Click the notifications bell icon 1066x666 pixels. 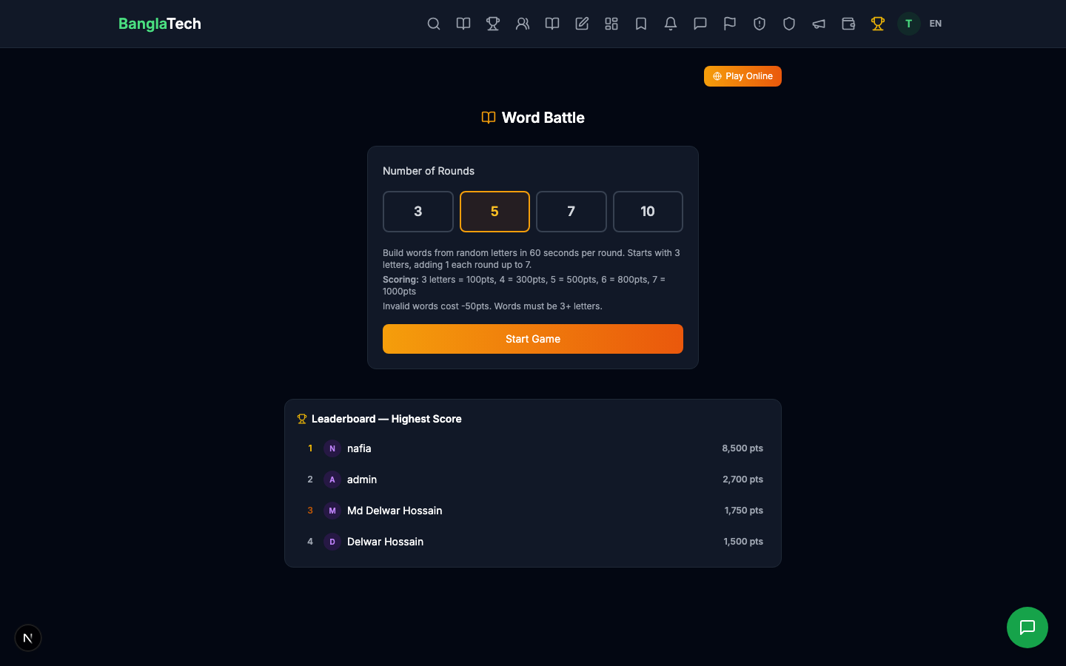(671, 24)
